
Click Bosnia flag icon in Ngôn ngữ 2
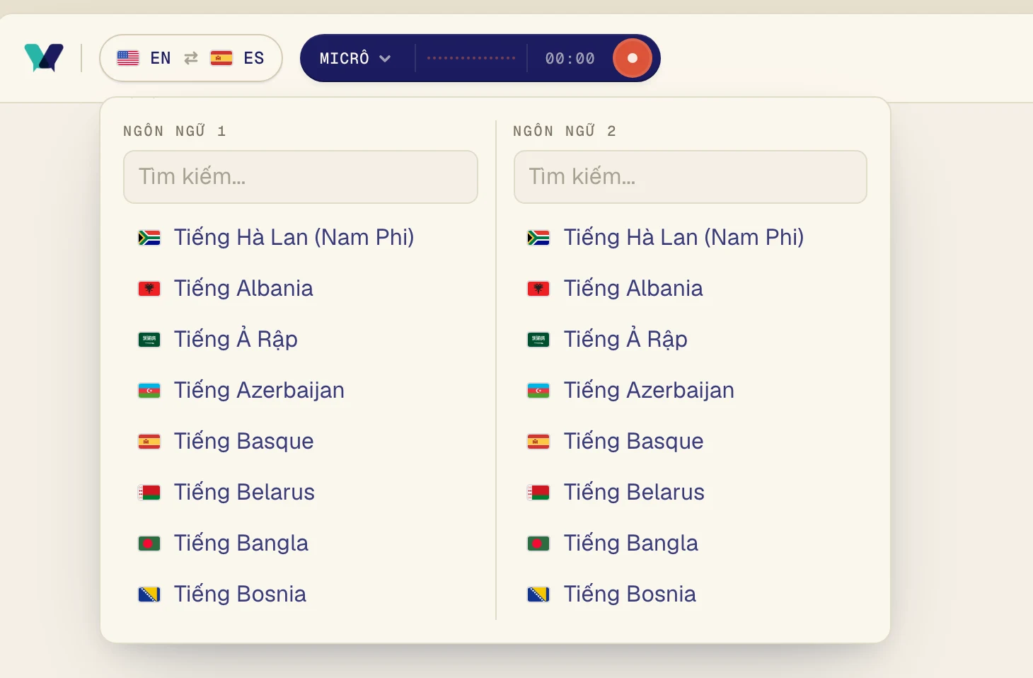pos(538,594)
